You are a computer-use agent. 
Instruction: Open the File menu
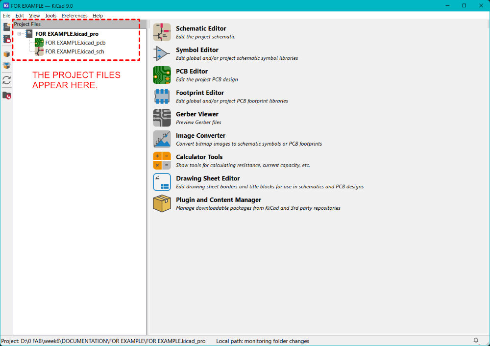pyautogui.click(x=6, y=16)
